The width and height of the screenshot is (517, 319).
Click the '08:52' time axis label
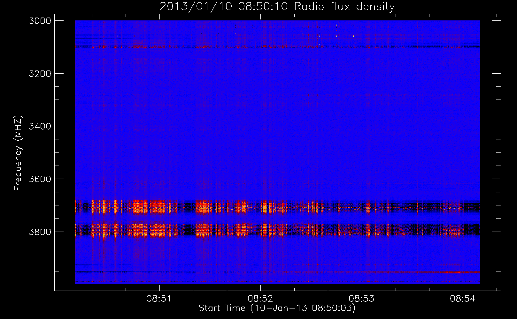[260, 299]
